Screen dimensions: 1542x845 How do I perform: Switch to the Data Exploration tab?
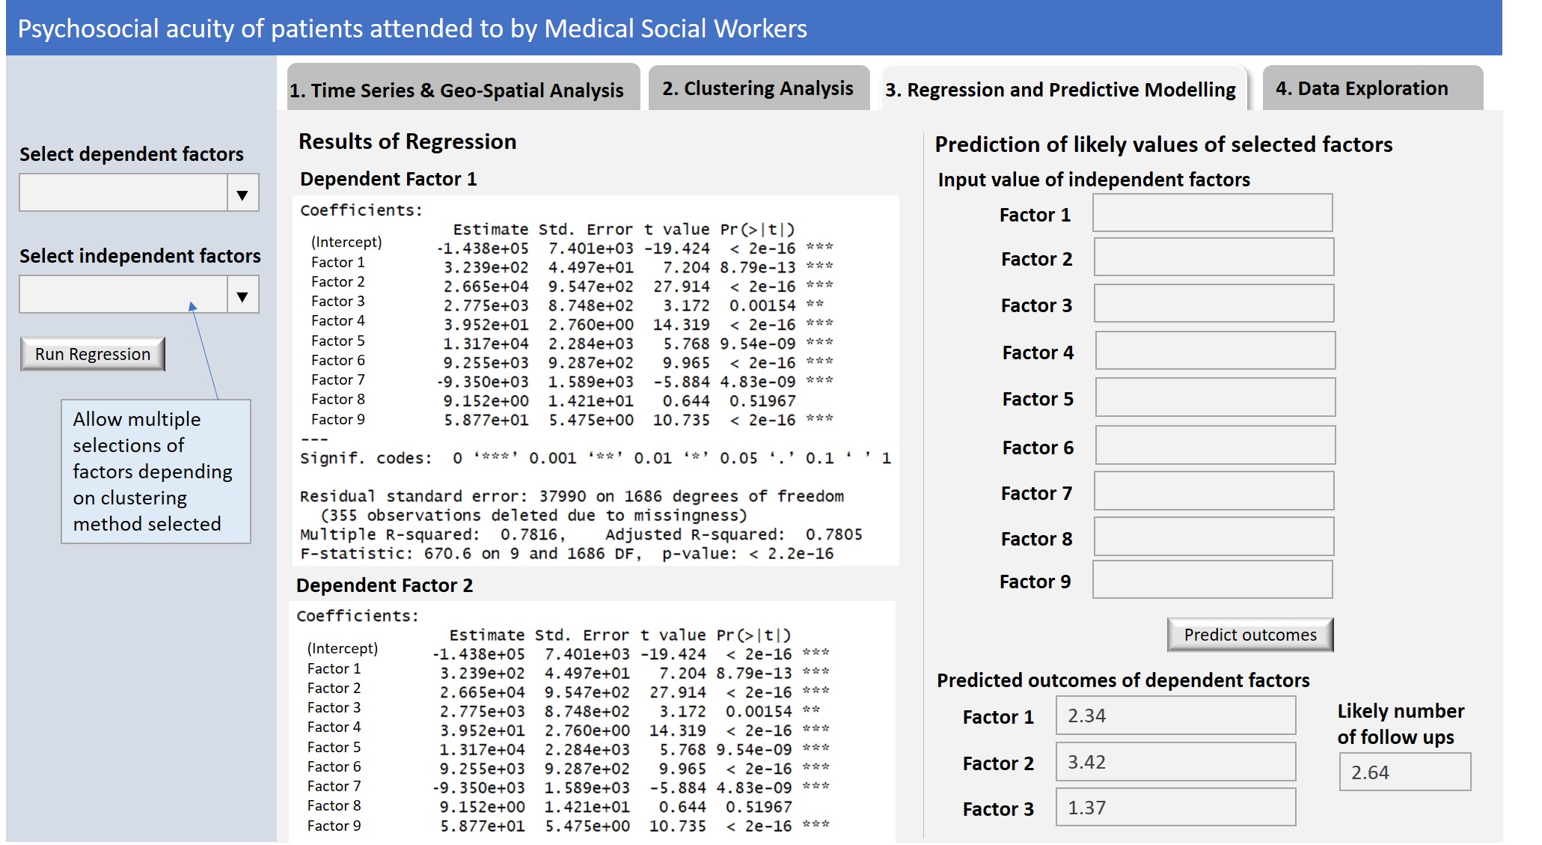click(x=1372, y=88)
